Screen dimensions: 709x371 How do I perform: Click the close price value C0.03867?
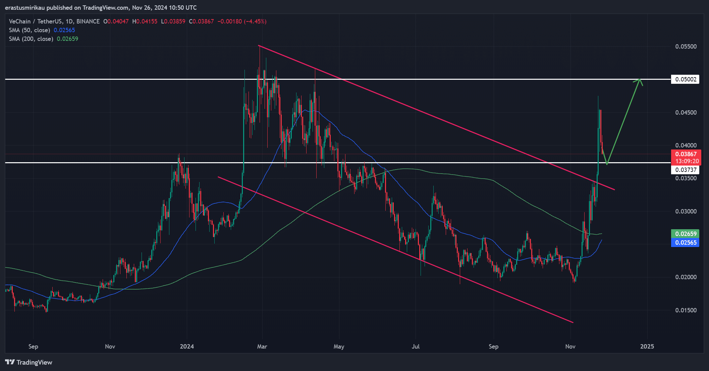201,21
